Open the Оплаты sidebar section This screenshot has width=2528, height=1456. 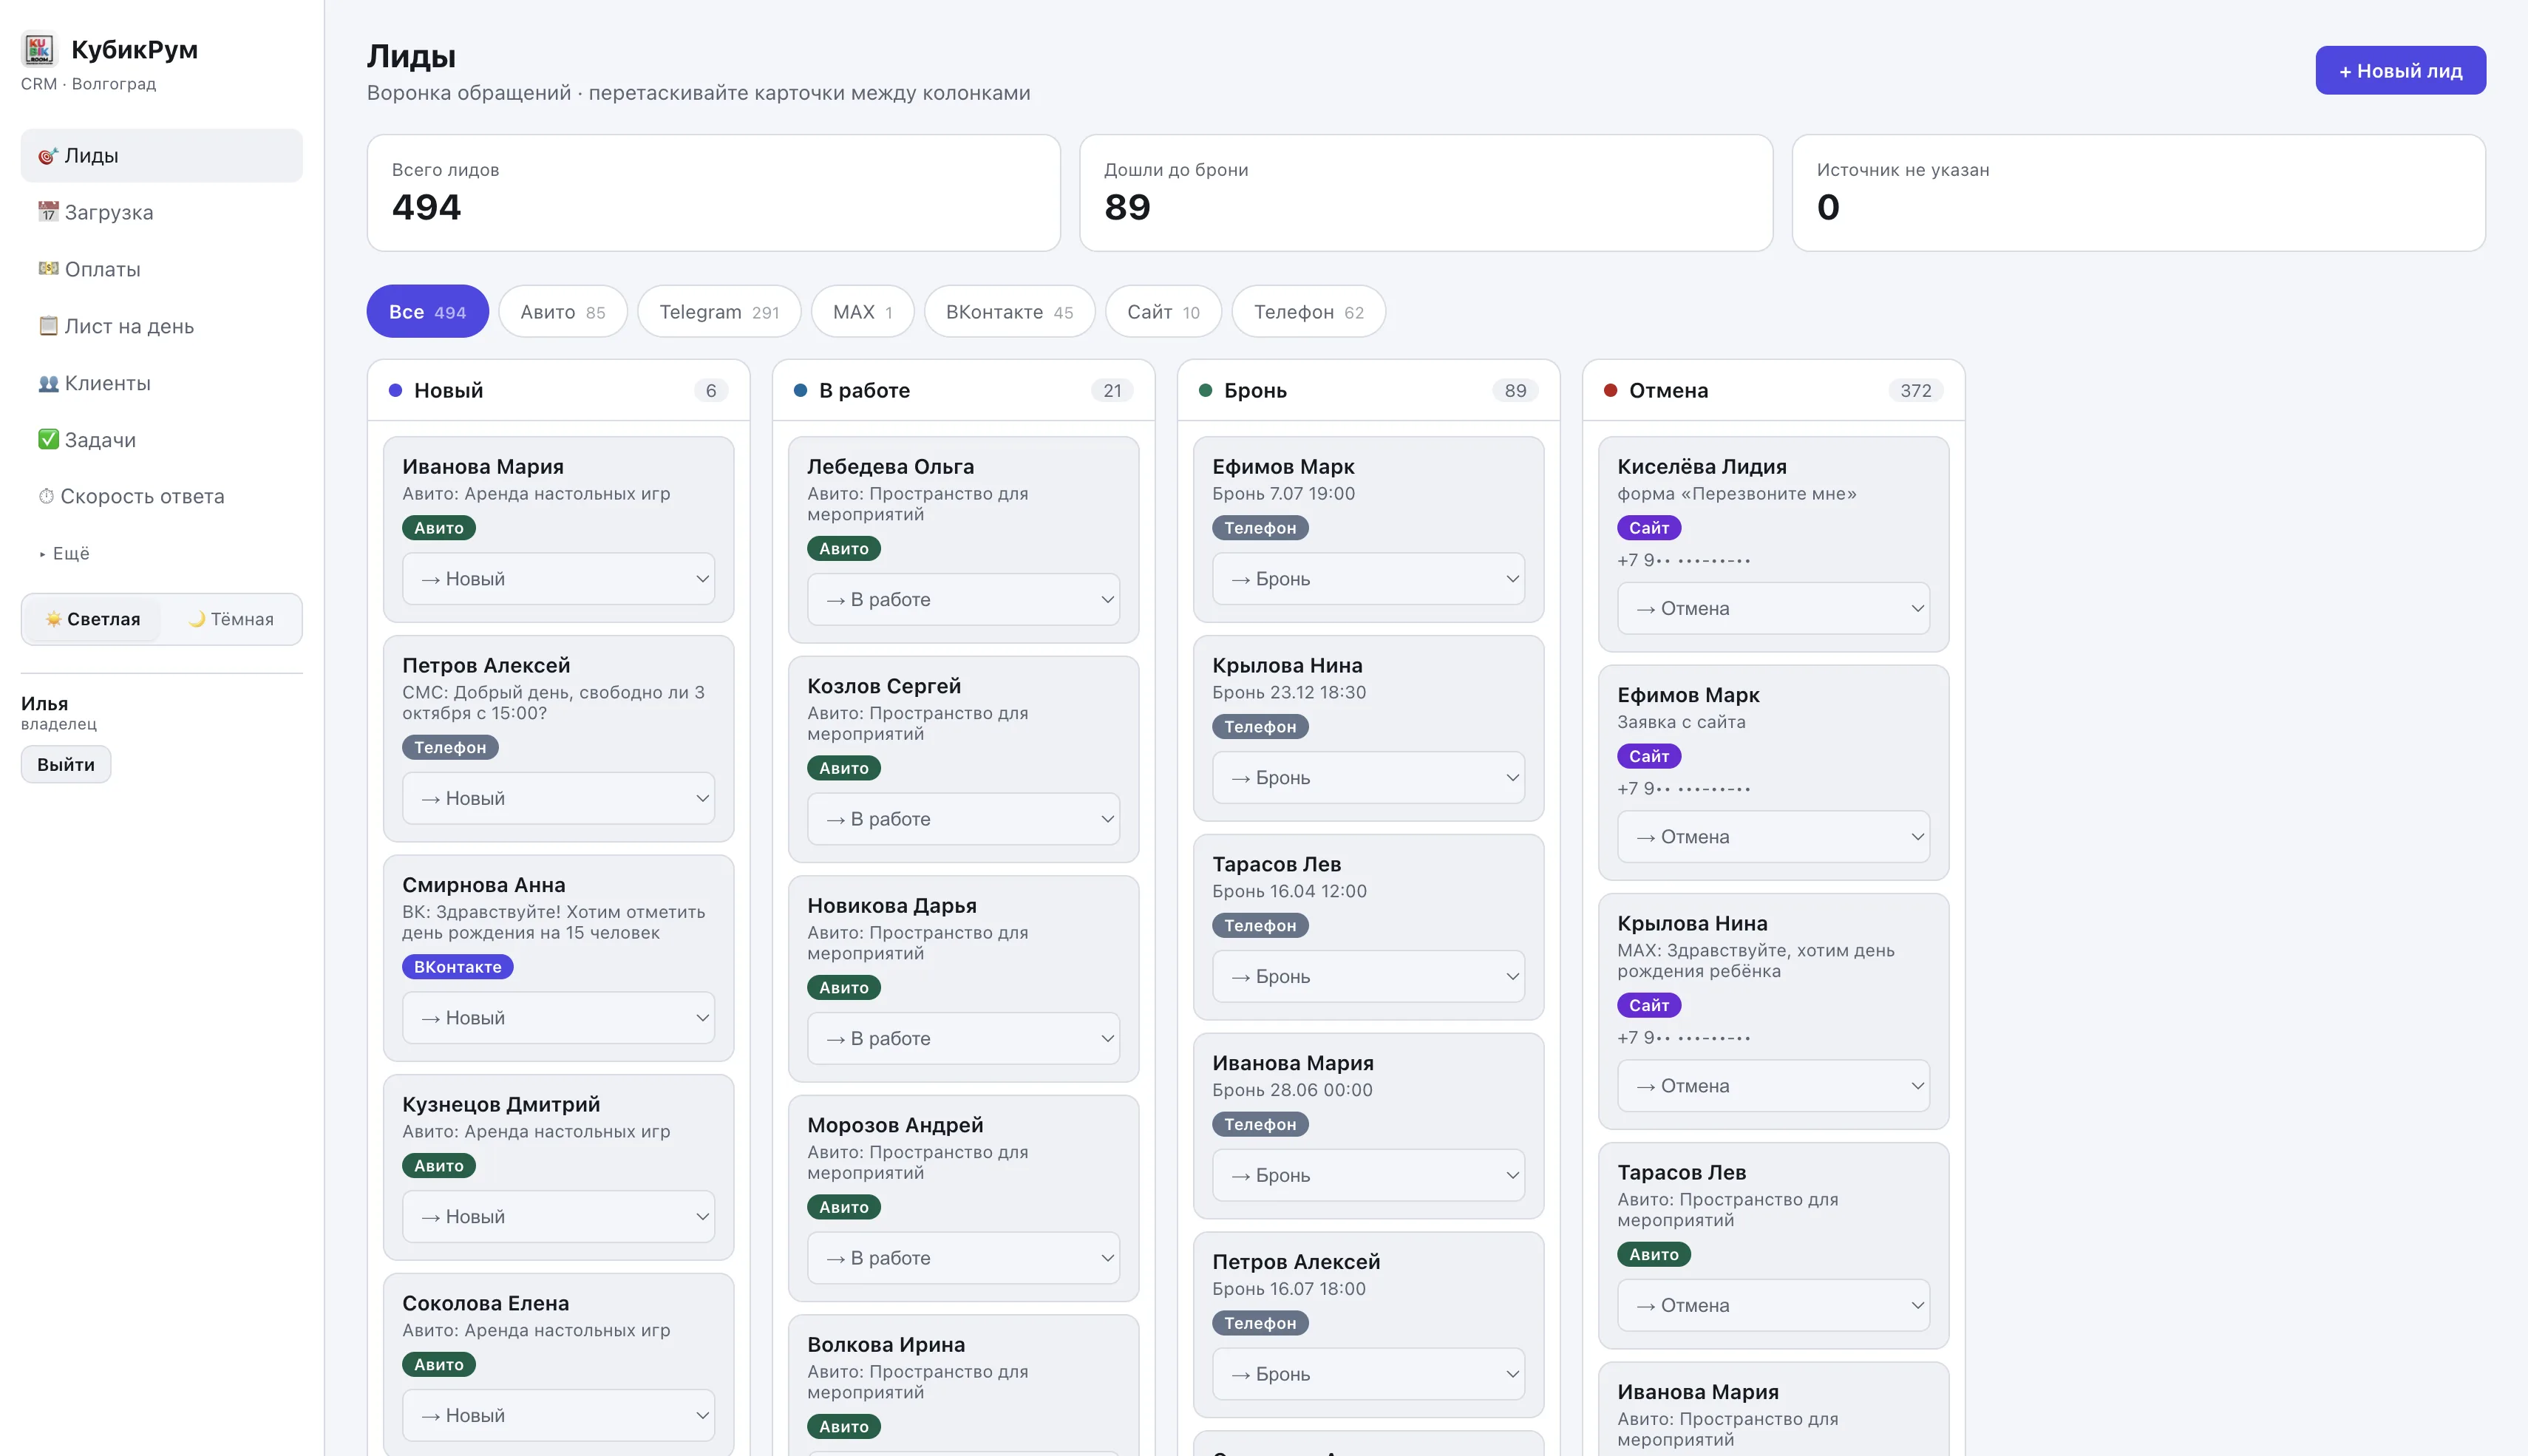pos(162,269)
